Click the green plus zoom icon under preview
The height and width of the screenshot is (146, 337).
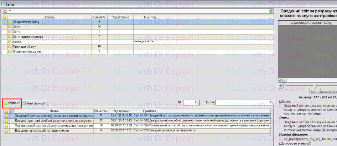(x=281, y=86)
